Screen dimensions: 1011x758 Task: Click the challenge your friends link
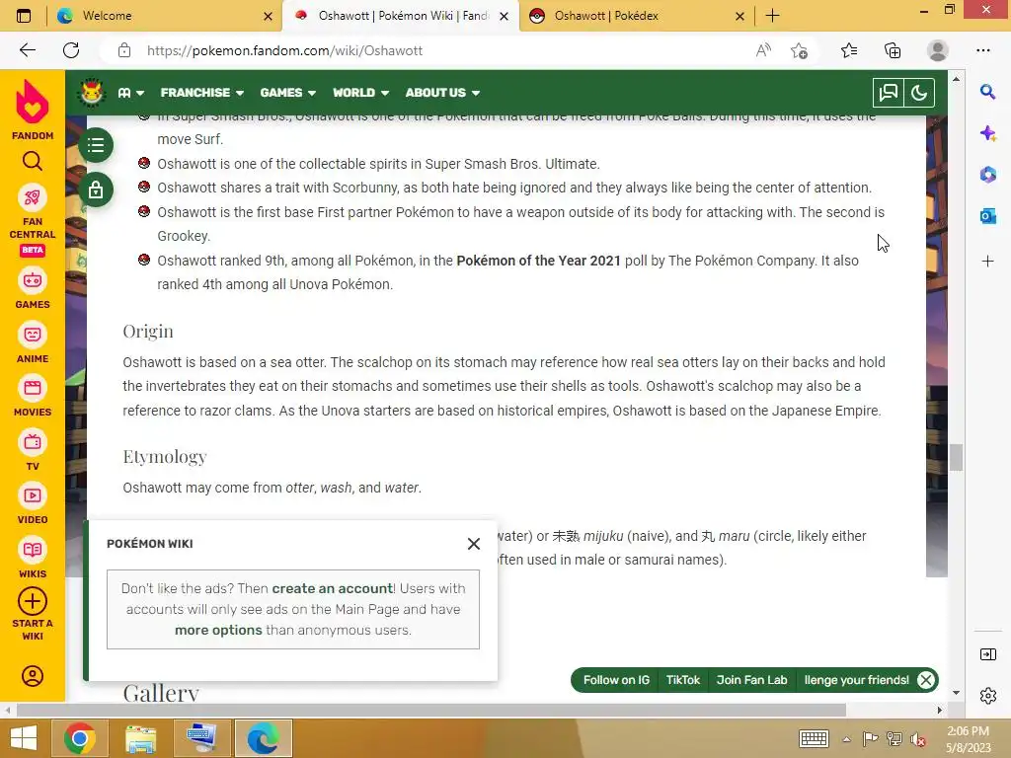pos(856,680)
